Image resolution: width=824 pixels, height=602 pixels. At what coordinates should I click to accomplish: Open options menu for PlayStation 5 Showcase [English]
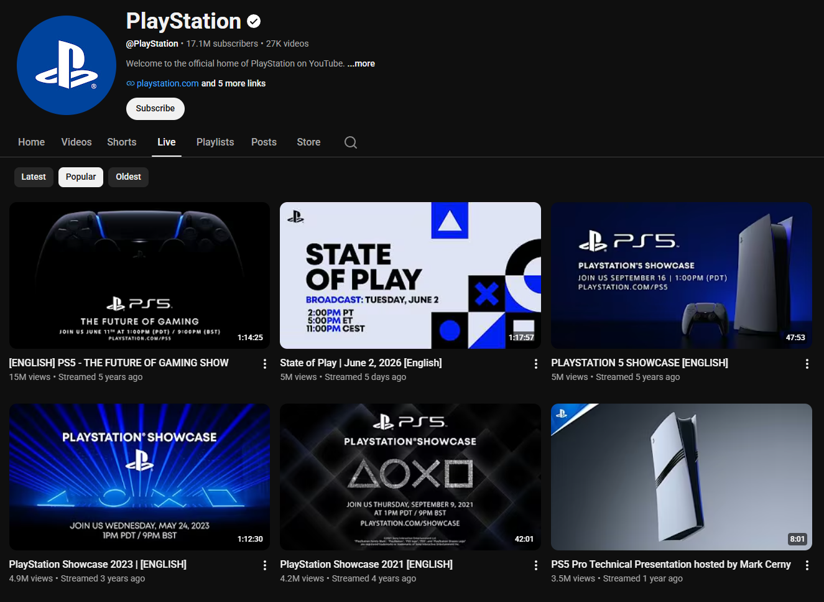coord(807,364)
